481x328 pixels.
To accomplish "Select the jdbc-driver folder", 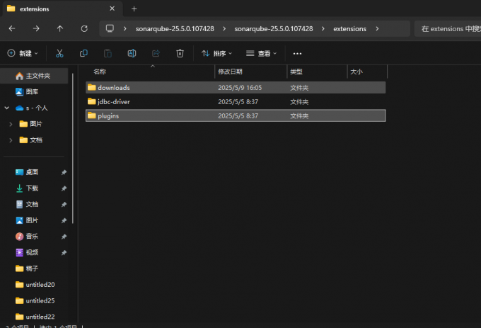I will tap(236, 101).
